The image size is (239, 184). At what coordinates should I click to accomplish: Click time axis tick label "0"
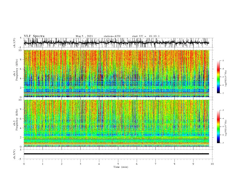pos(24,164)
